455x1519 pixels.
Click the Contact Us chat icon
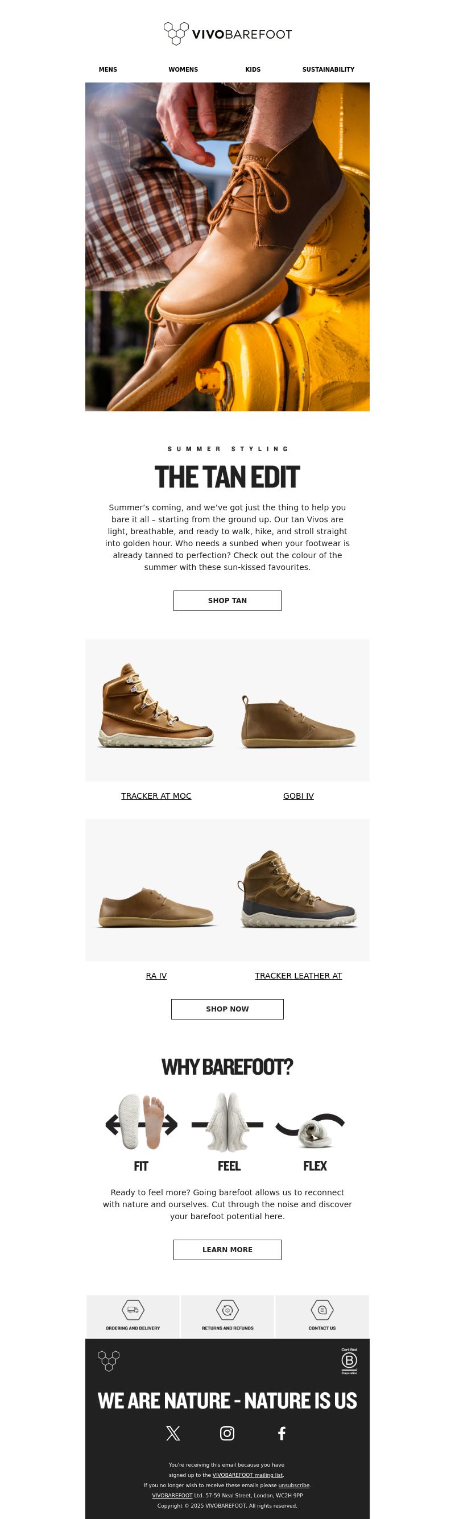point(322,1310)
